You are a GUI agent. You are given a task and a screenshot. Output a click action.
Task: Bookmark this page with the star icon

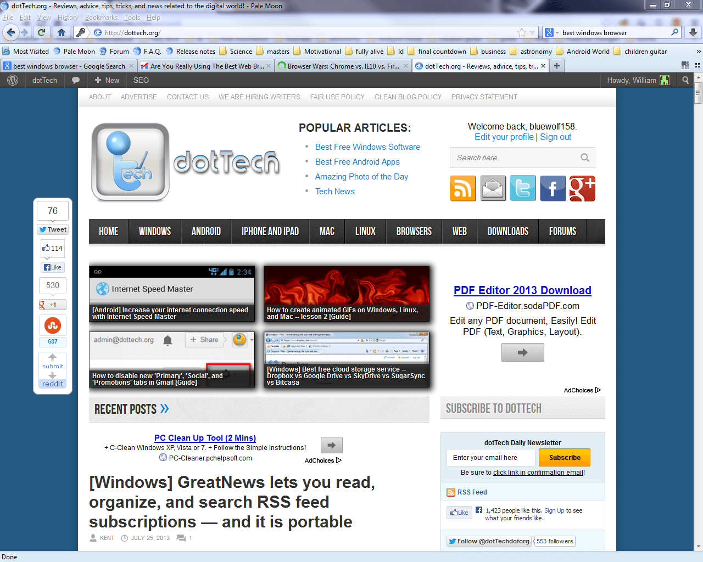pyautogui.click(x=521, y=32)
